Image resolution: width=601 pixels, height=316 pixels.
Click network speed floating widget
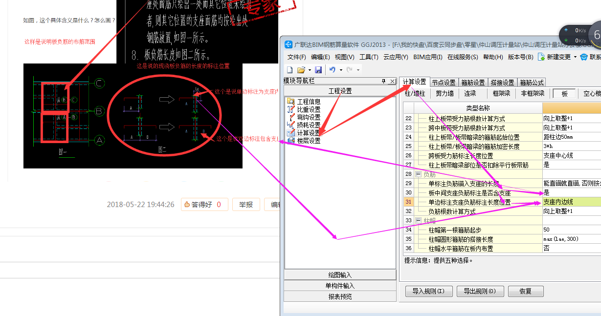coord(580,35)
